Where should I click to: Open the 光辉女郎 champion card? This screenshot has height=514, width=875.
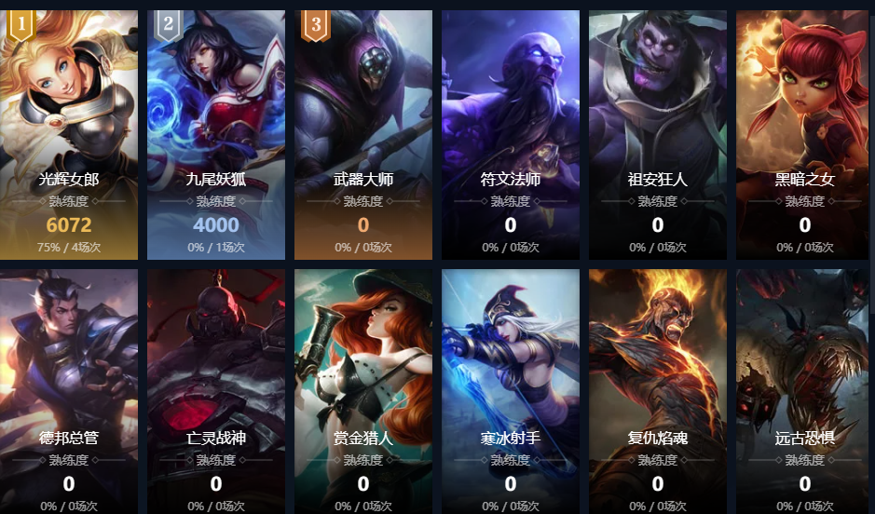(x=69, y=135)
